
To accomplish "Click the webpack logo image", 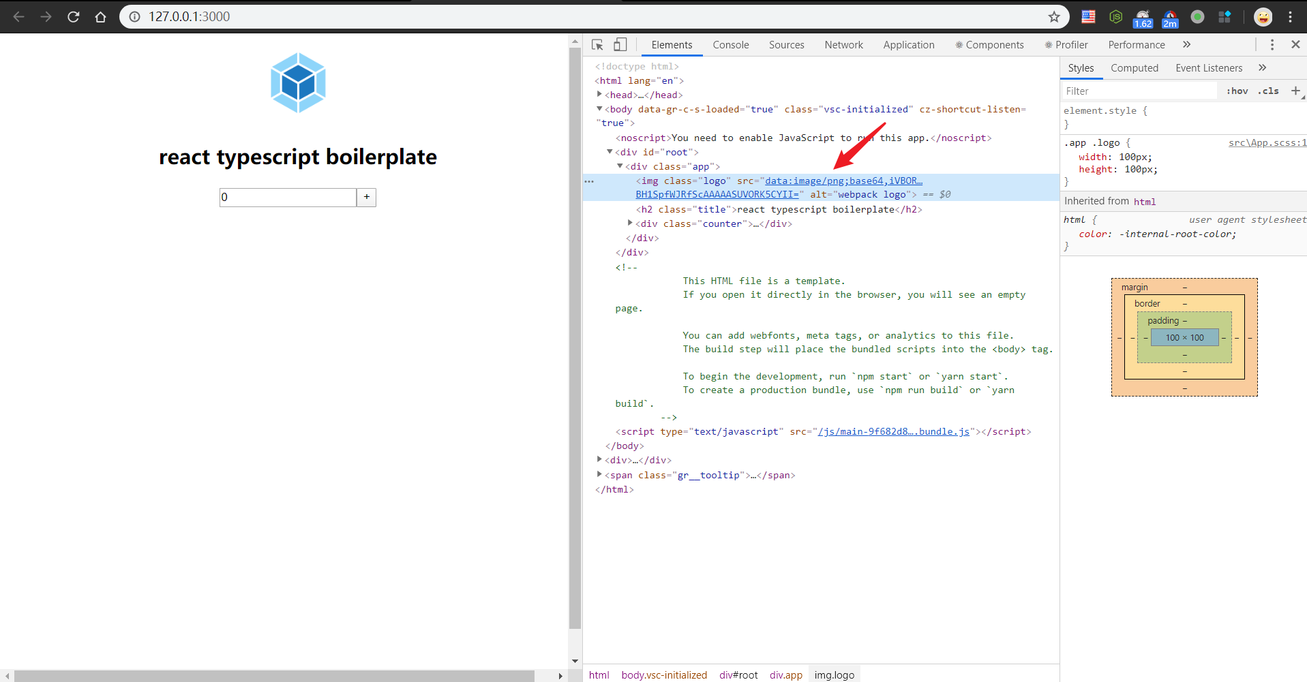I will (x=298, y=82).
